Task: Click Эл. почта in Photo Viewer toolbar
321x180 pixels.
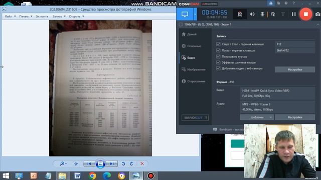Action: point(42,16)
